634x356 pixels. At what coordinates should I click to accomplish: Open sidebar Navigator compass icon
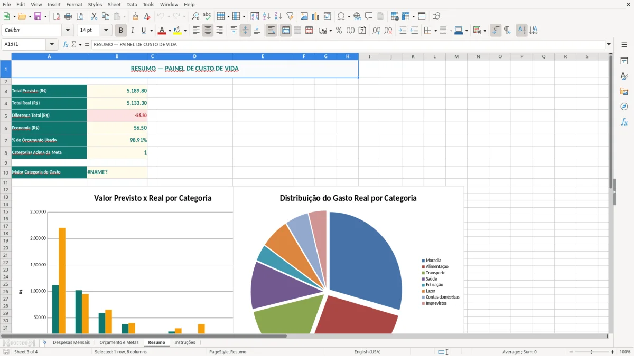pyautogui.click(x=624, y=107)
